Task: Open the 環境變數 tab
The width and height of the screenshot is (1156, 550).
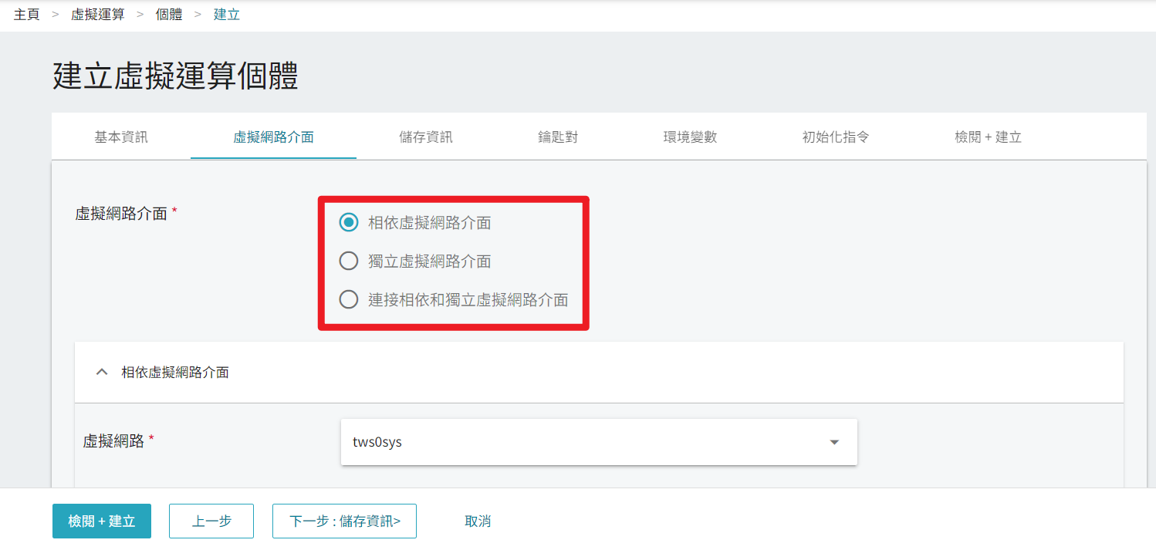Action: [x=691, y=137]
